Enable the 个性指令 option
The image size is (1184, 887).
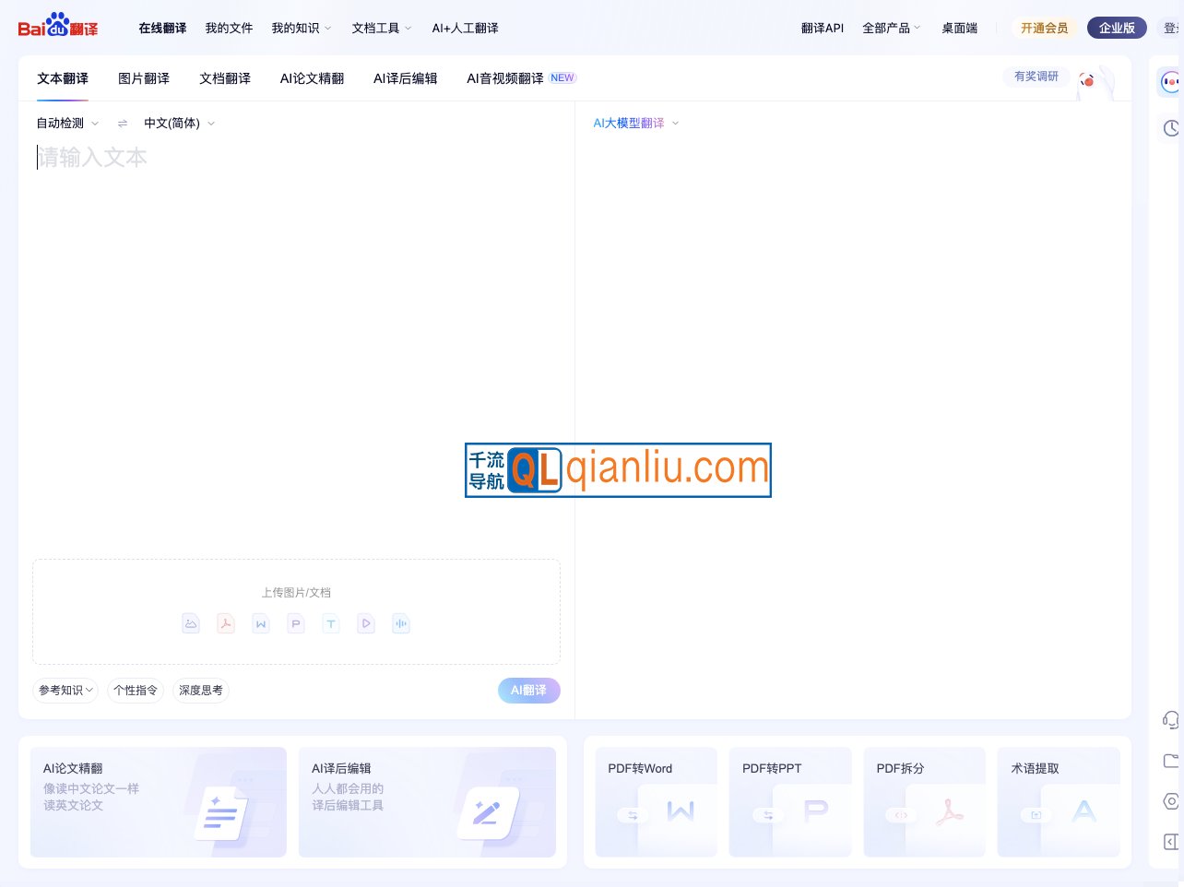pos(135,690)
